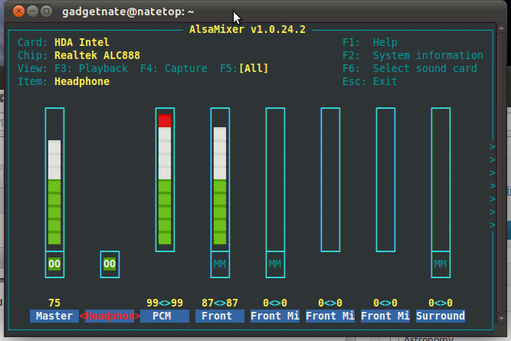The height and width of the screenshot is (341, 511).
Task: Click the Surround value 0<>0
Action: [441, 303]
